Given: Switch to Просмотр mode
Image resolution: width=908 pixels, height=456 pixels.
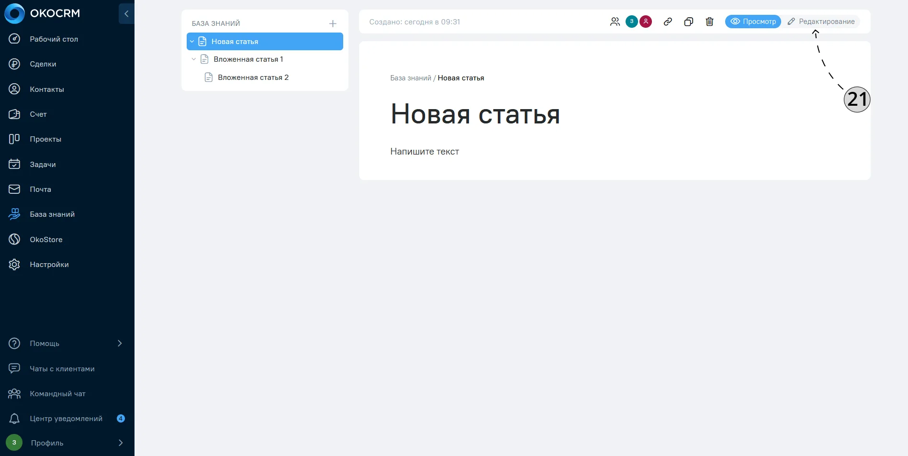Looking at the screenshot, I should [753, 22].
